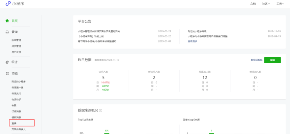Open the help icon next to 数据来源概况
The height and width of the screenshot is (134, 290).
coord(100,110)
